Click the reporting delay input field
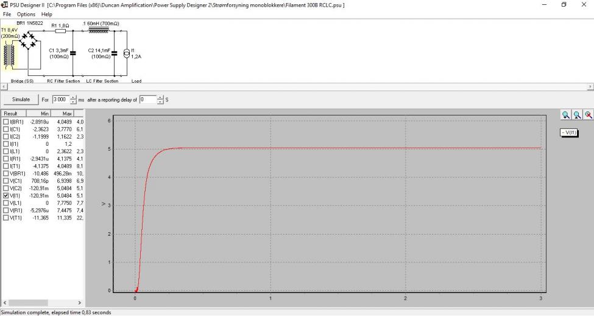 pos(148,100)
